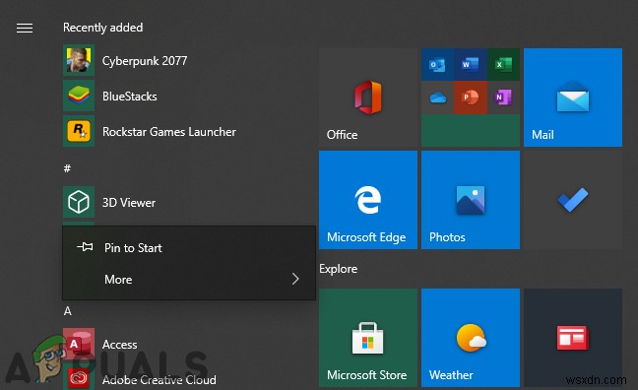Open the hamburger menu in Start
638x390 pixels.
tap(25, 28)
